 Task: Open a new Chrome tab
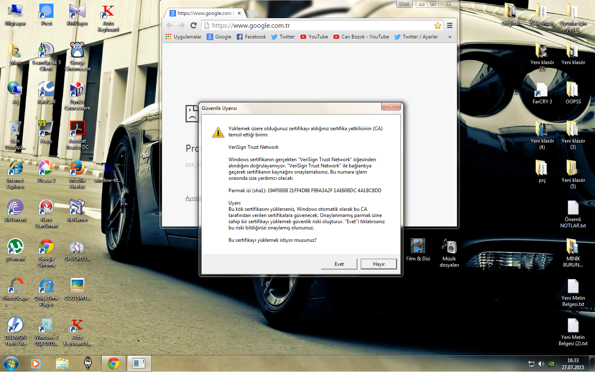coord(252,14)
